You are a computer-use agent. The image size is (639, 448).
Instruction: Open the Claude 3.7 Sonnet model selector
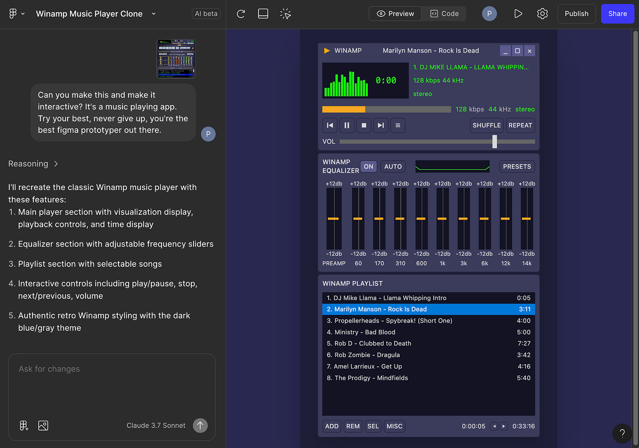(156, 425)
